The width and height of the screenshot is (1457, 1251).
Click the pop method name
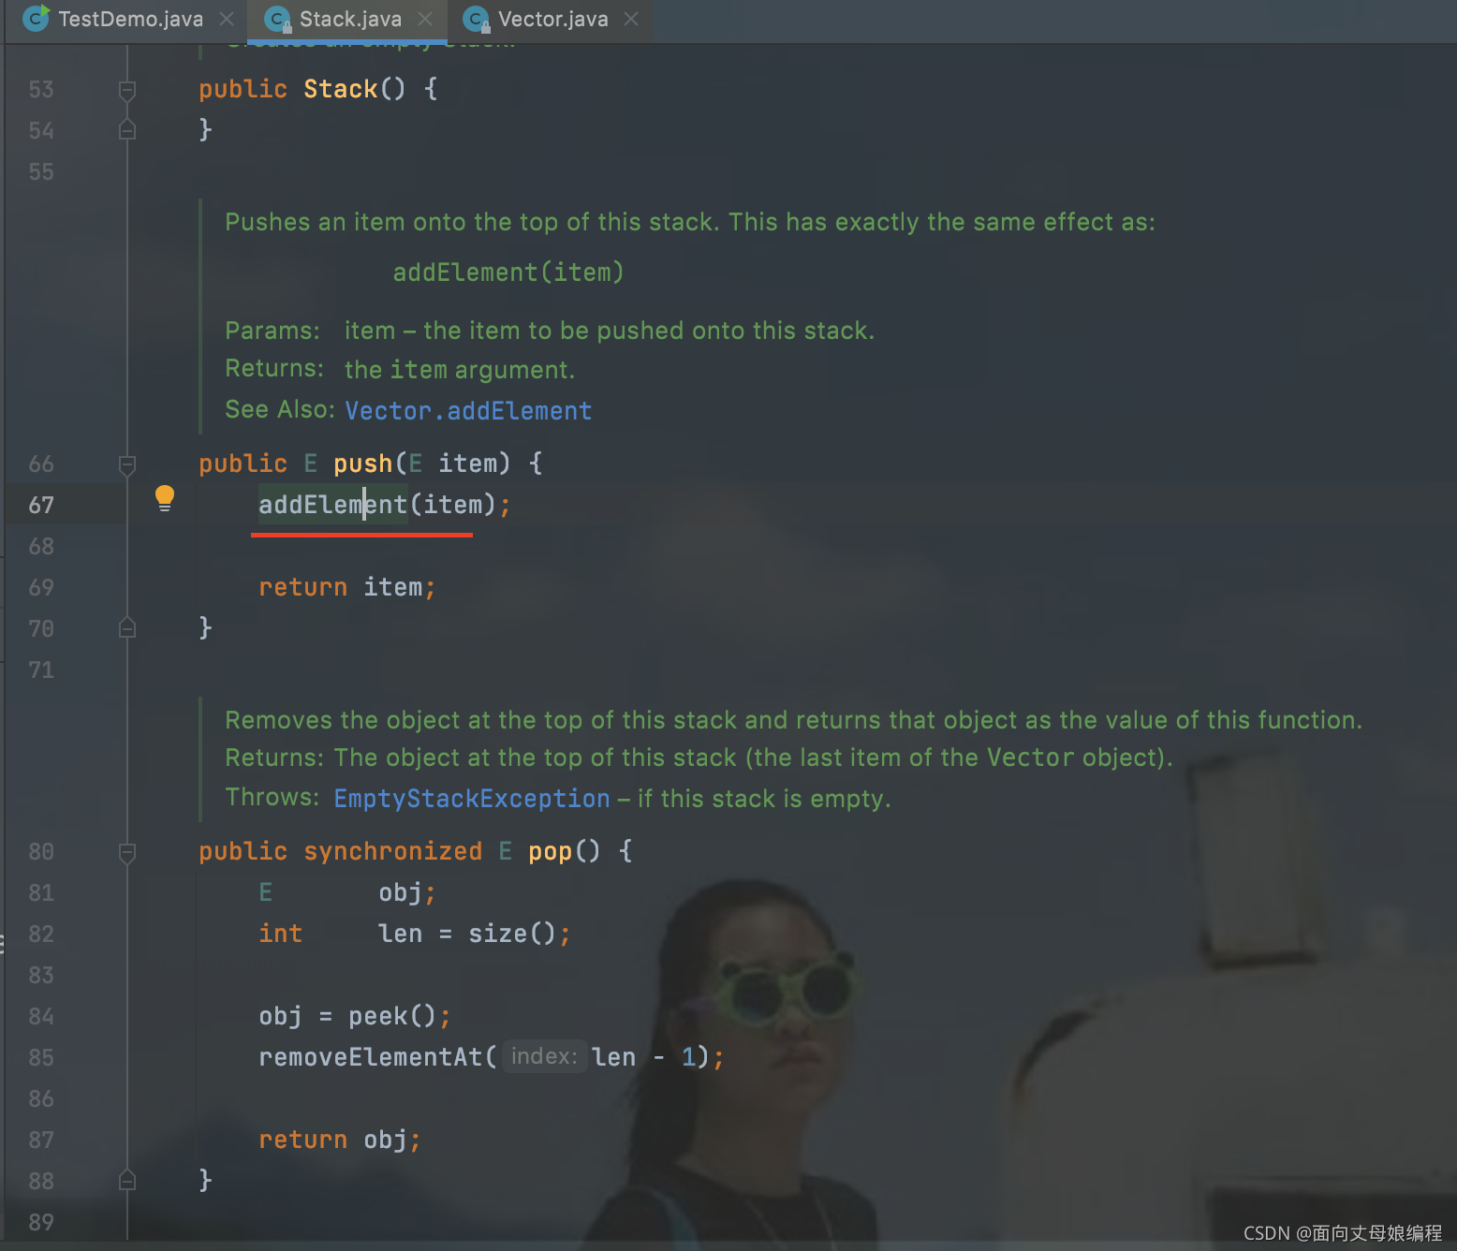pyautogui.click(x=550, y=851)
